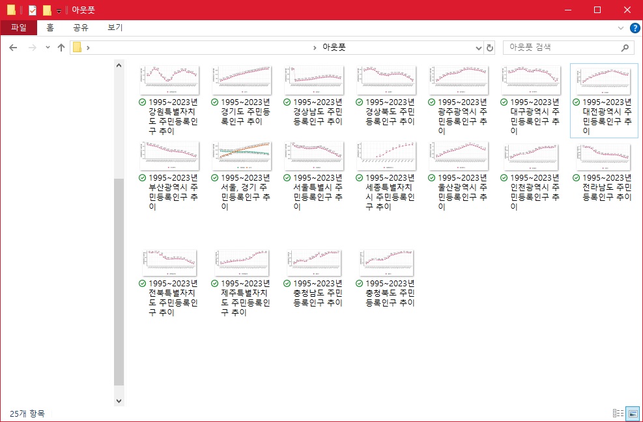Click the magnifier icon in the search box
The width and height of the screenshot is (643, 422).
click(x=625, y=48)
